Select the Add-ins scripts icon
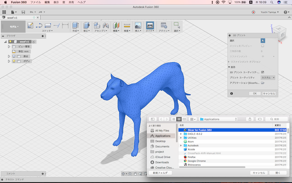Viewport: 292px width, 183px height. [164, 25]
